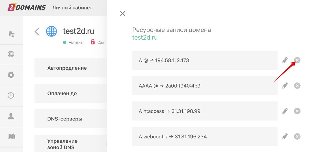Edit the A webconfig record
The image size is (311, 152).
coord(285,137)
